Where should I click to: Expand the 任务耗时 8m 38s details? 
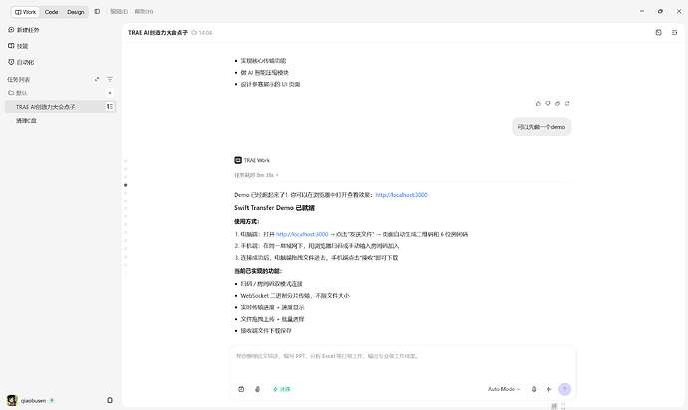coord(256,175)
